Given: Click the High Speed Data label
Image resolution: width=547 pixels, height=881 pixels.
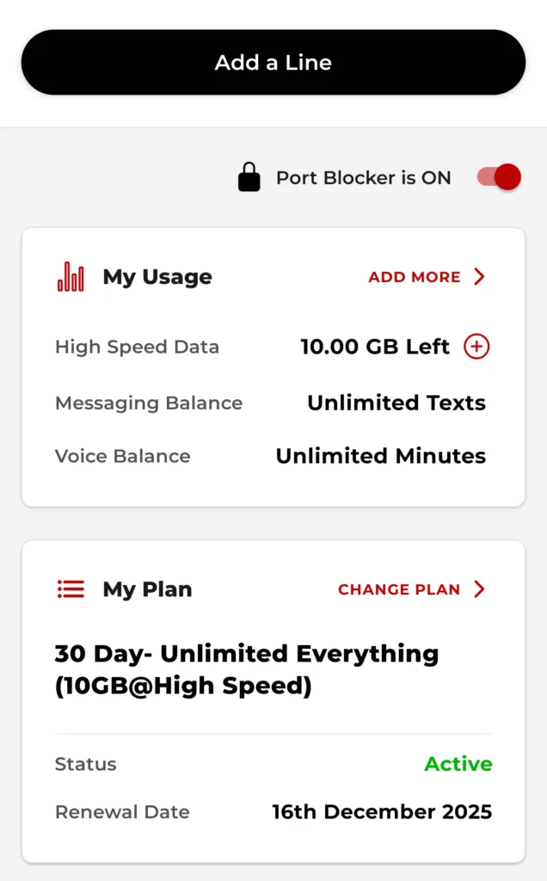Looking at the screenshot, I should 137,347.
